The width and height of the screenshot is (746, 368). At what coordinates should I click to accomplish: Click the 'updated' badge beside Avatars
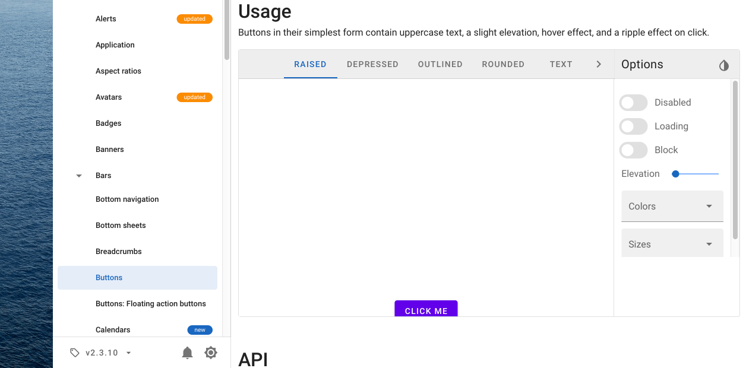coord(194,97)
